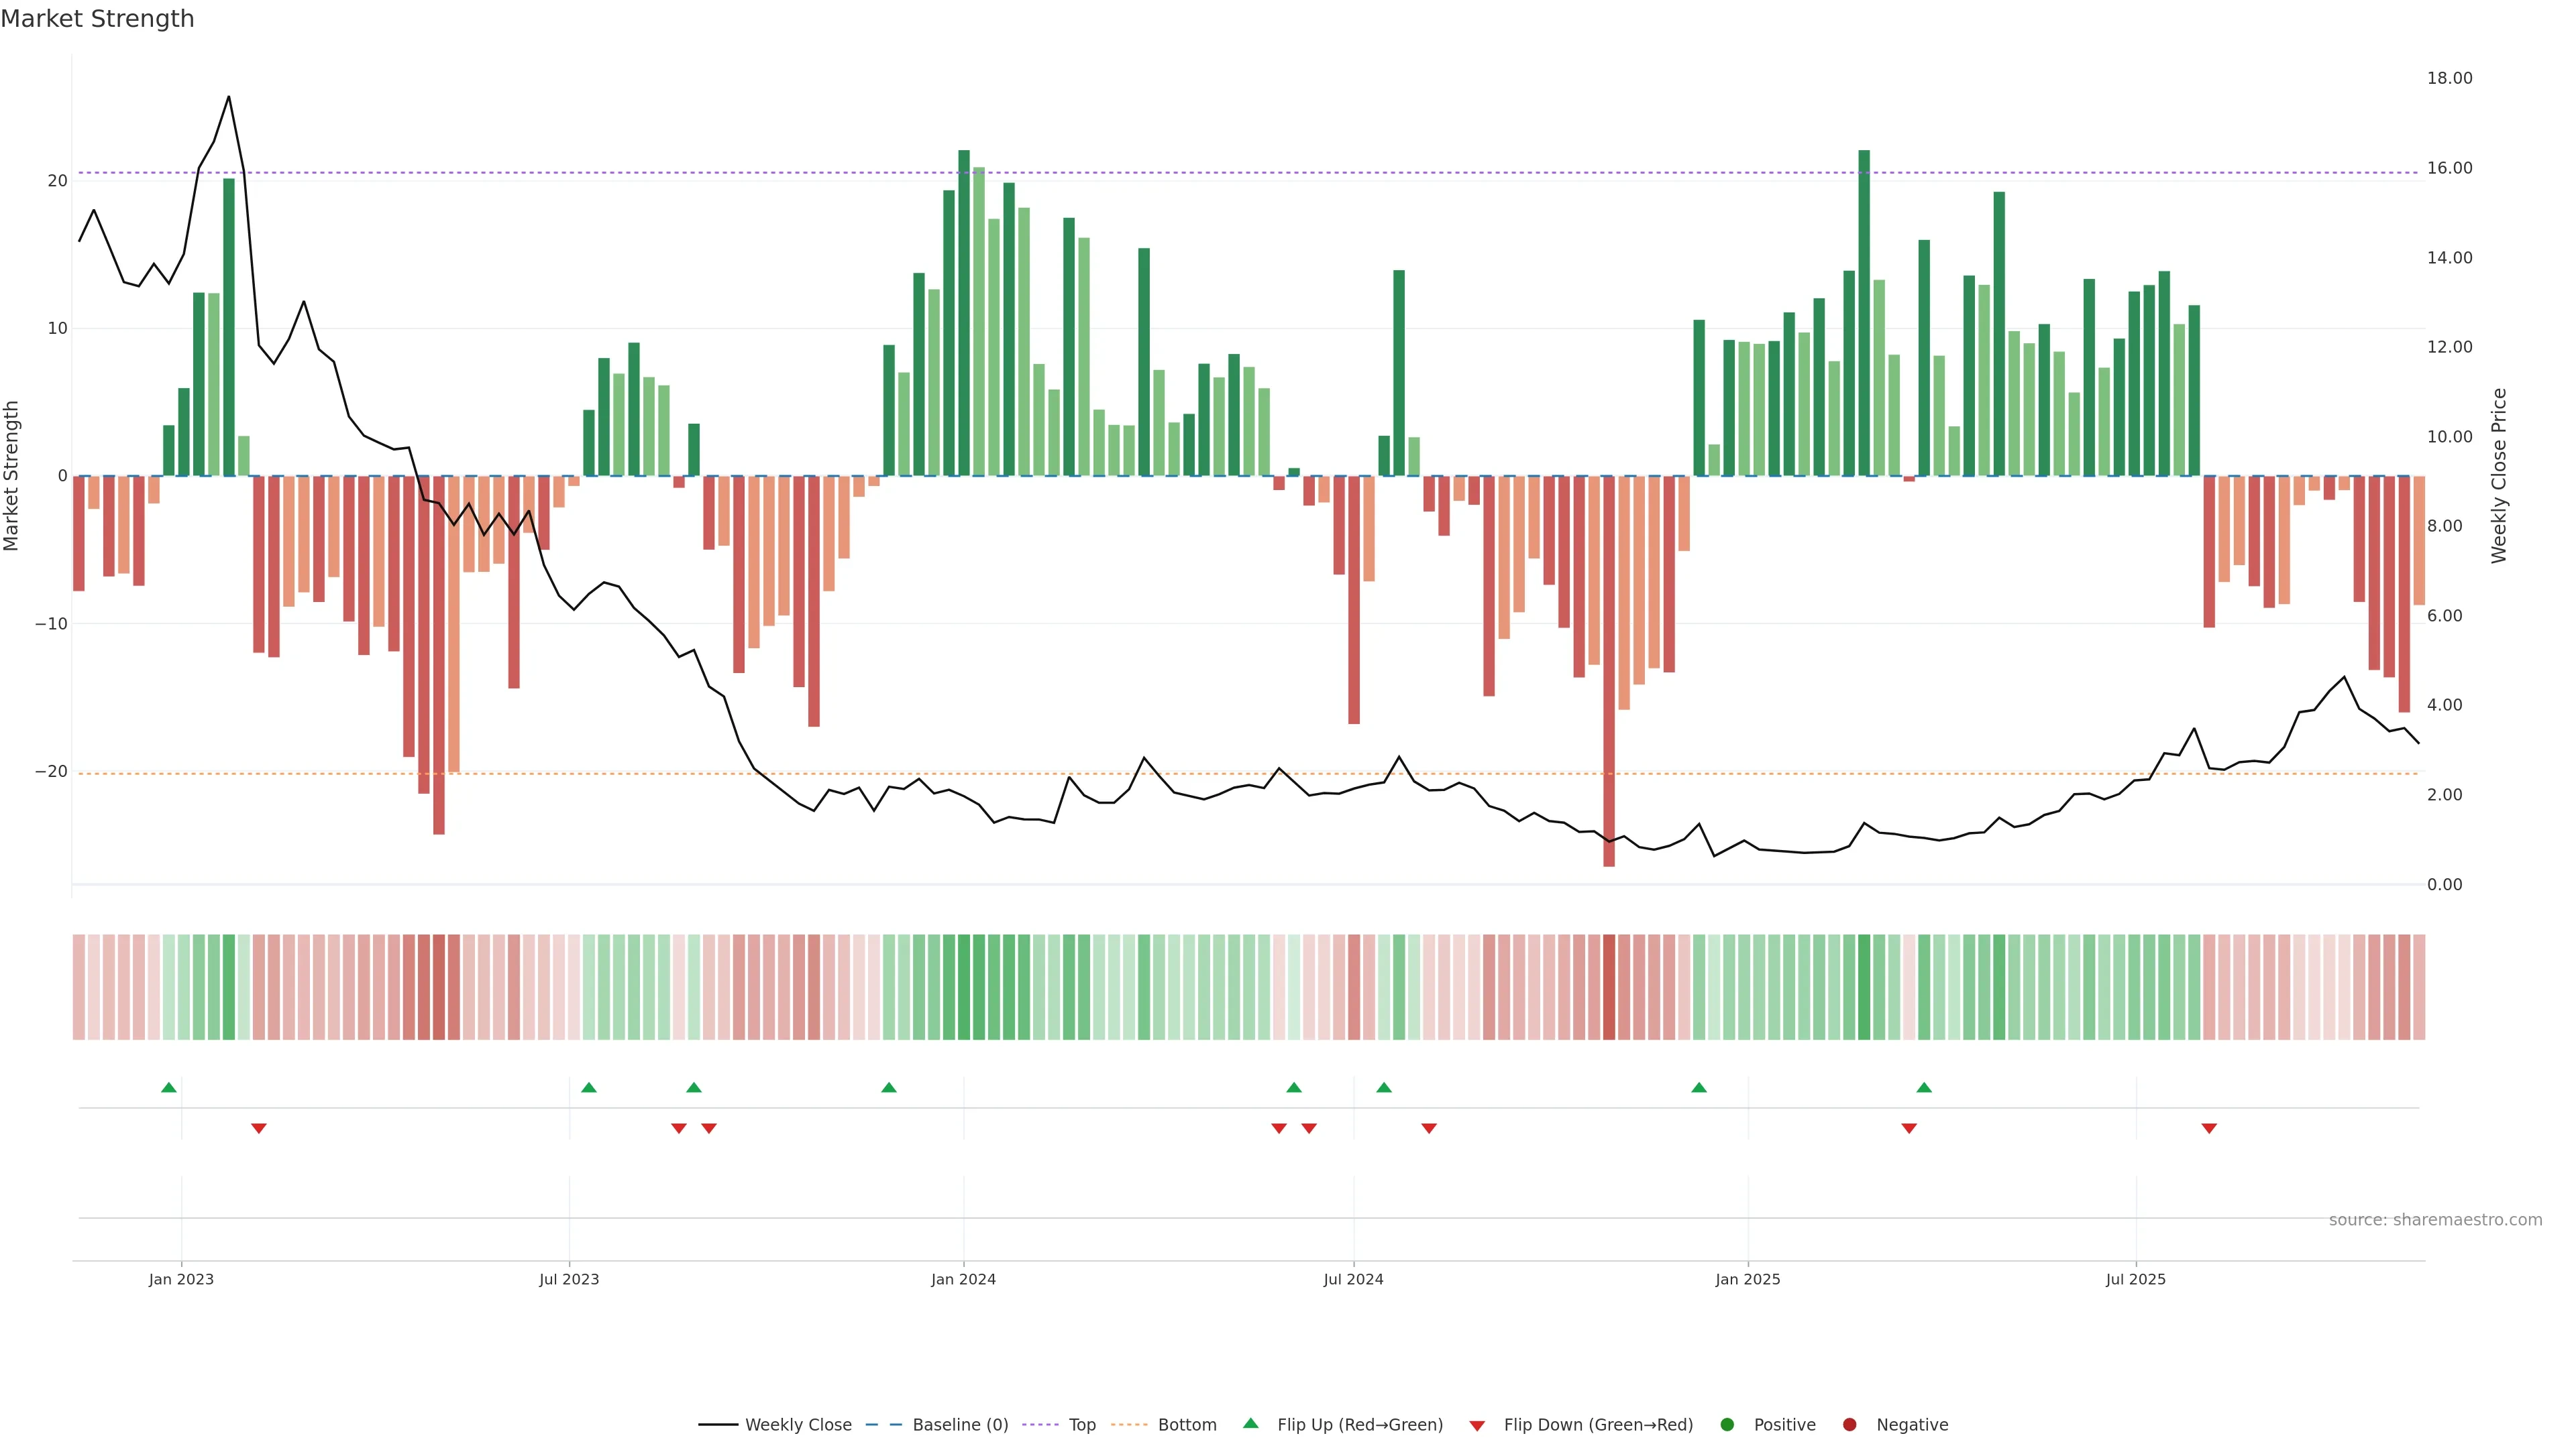Click Negative red circle legend icon

coord(1849,1424)
